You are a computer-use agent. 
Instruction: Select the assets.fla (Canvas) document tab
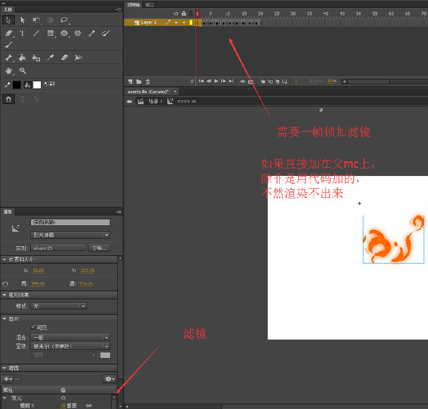click(148, 91)
